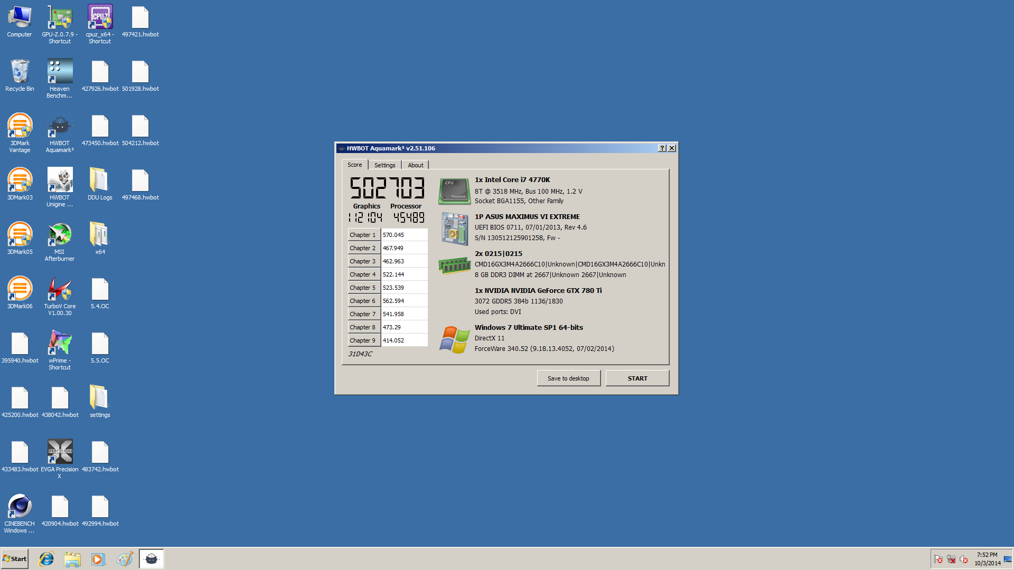Click the CPU chip icon in Aquamark
The height and width of the screenshot is (570, 1014).
pos(454,191)
